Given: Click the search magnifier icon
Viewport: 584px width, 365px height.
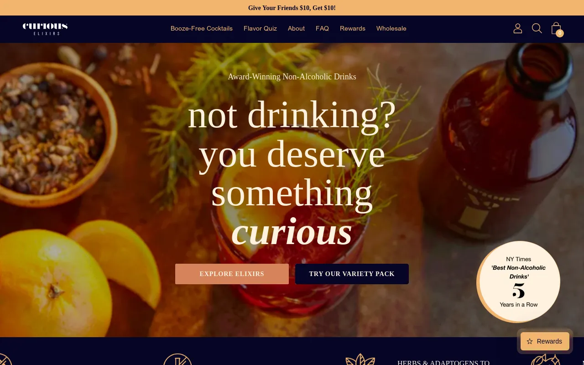Looking at the screenshot, I should tap(537, 28).
